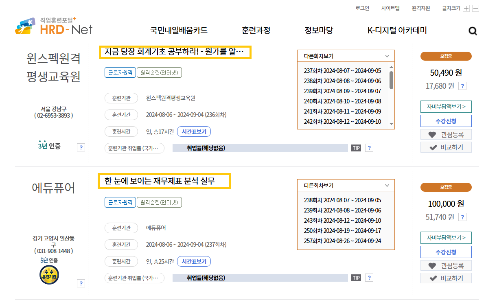Click the first course's 취업률(해당없음) progress bar
Viewport: 486px width, 300px height.
pos(260,148)
